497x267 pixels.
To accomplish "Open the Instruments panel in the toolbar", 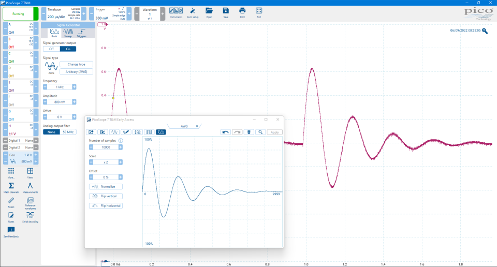I will 176,12.
